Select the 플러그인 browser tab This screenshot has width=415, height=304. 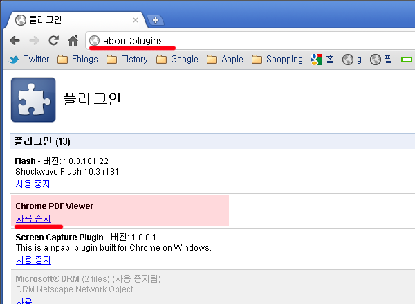(75, 20)
